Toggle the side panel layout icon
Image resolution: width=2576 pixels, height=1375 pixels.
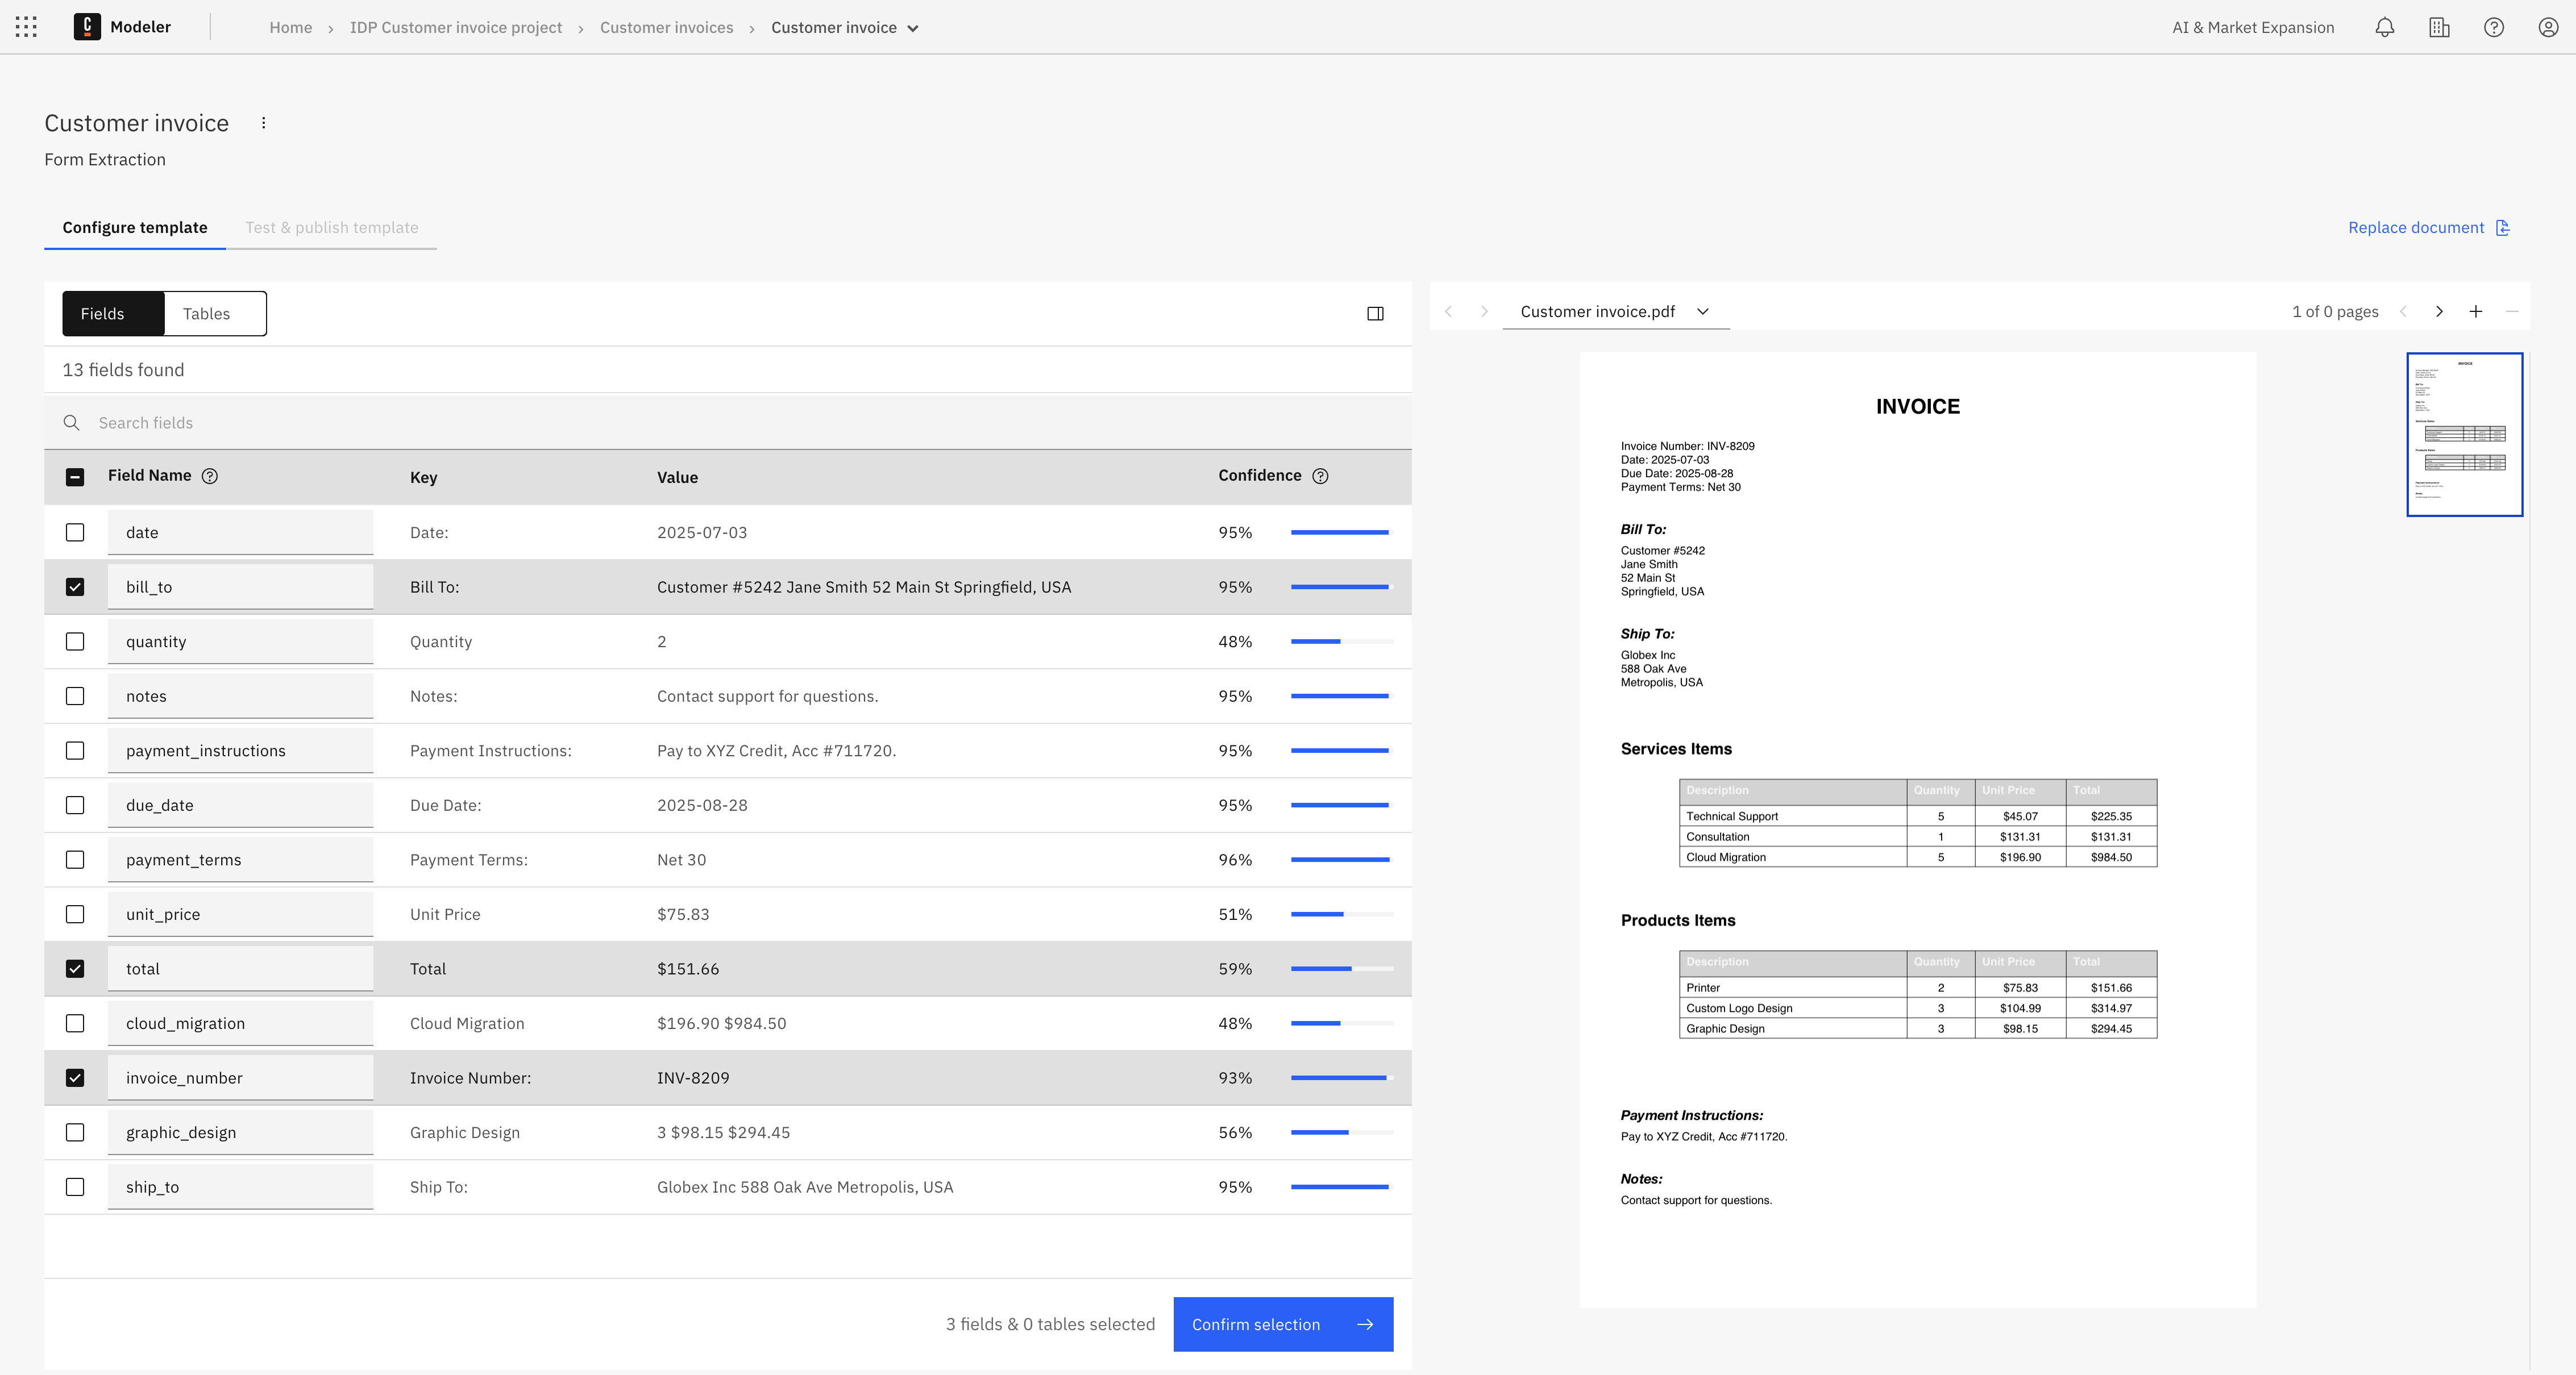1375,314
